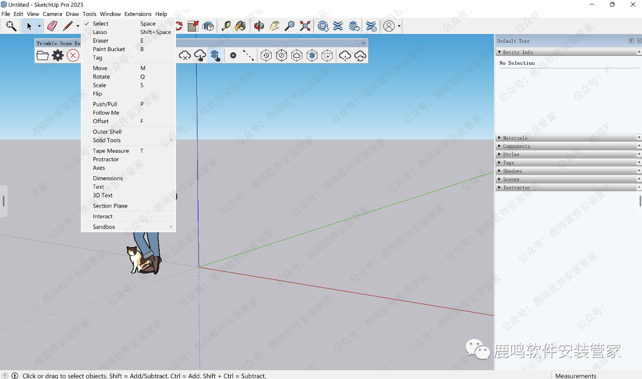Click the Orbit camera tool icon
The height and width of the screenshot is (379, 642).
click(x=259, y=26)
